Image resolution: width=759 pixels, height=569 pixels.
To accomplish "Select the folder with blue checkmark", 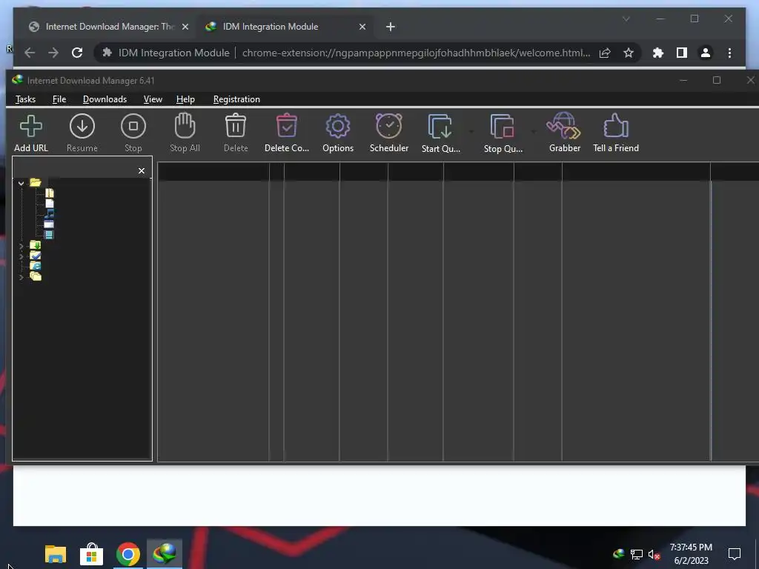I will click(x=36, y=256).
